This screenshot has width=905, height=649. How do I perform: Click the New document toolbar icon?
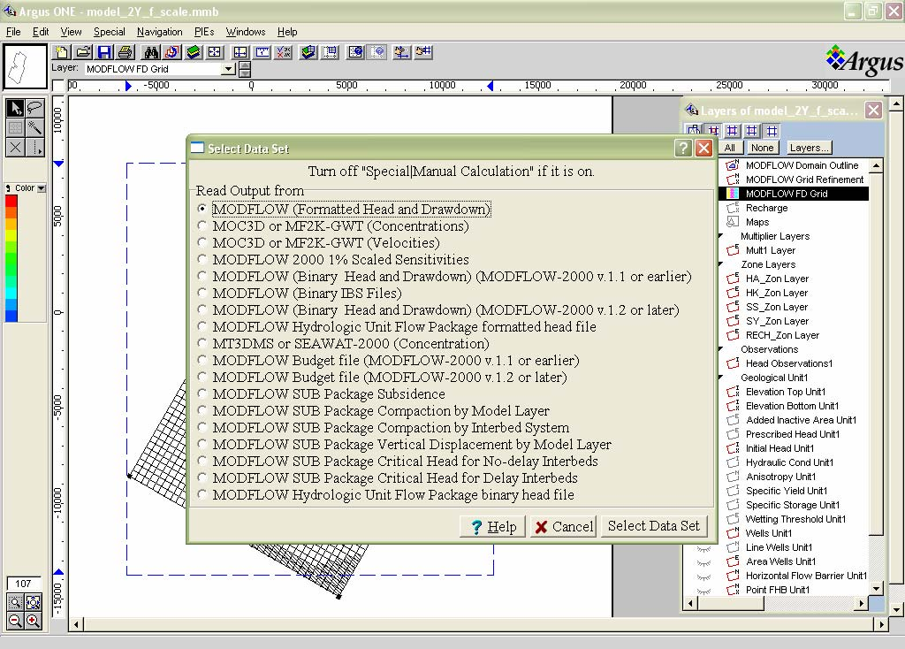(x=61, y=52)
